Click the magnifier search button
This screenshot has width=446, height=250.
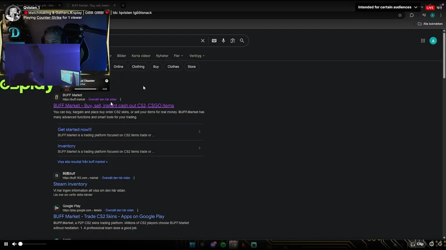[x=242, y=41]
